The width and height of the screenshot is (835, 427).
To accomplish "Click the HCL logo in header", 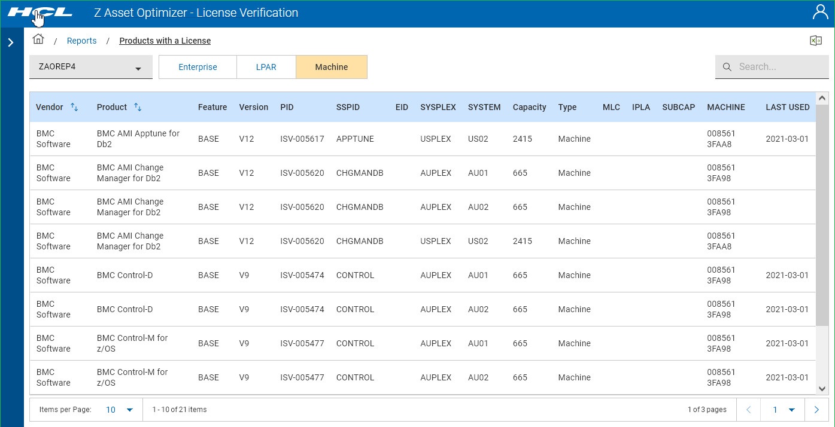I will pyautogui.click(x=40, y=13).
